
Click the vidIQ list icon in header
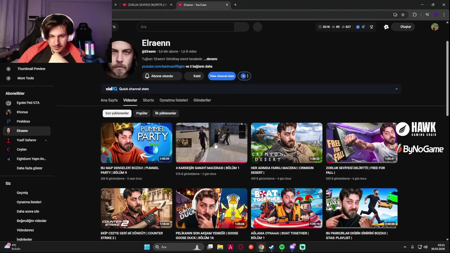[363, 27]
